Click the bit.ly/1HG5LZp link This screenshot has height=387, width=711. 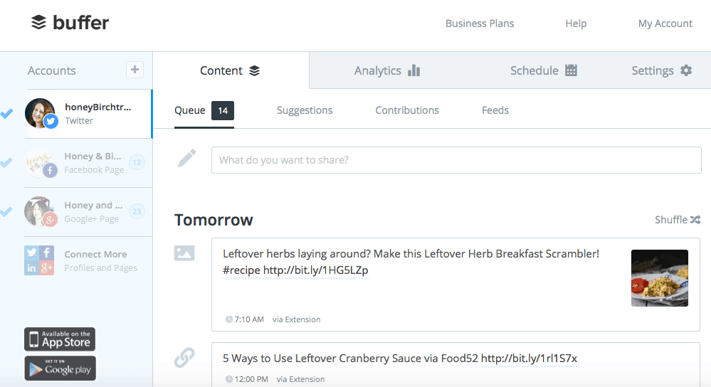coord(315,270)
